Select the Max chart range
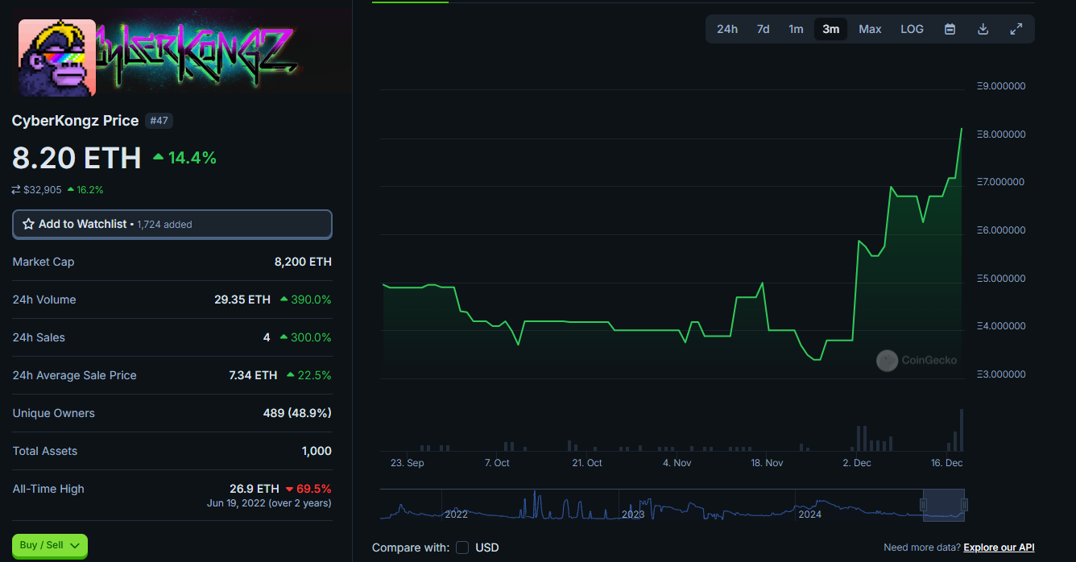Image resolution: width=1076 pixels, height=562 pixels. 870,29
